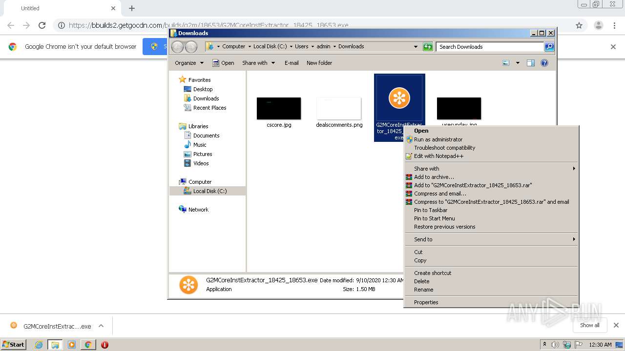Select dealscomments.png thumbnail
This screenshot has height=351, width=625.
tap(339, 109)
